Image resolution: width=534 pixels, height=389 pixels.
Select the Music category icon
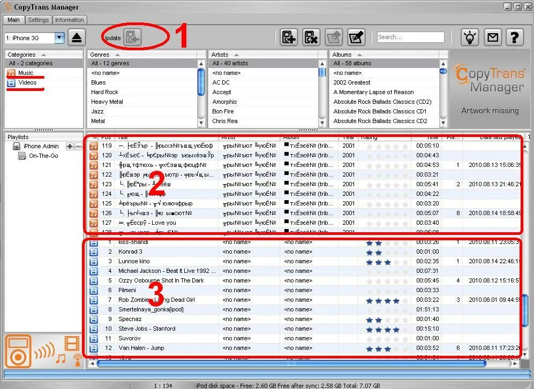tap(11, 73)
